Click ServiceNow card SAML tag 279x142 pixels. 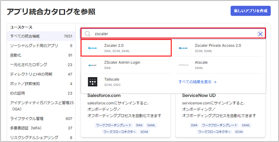246,125
